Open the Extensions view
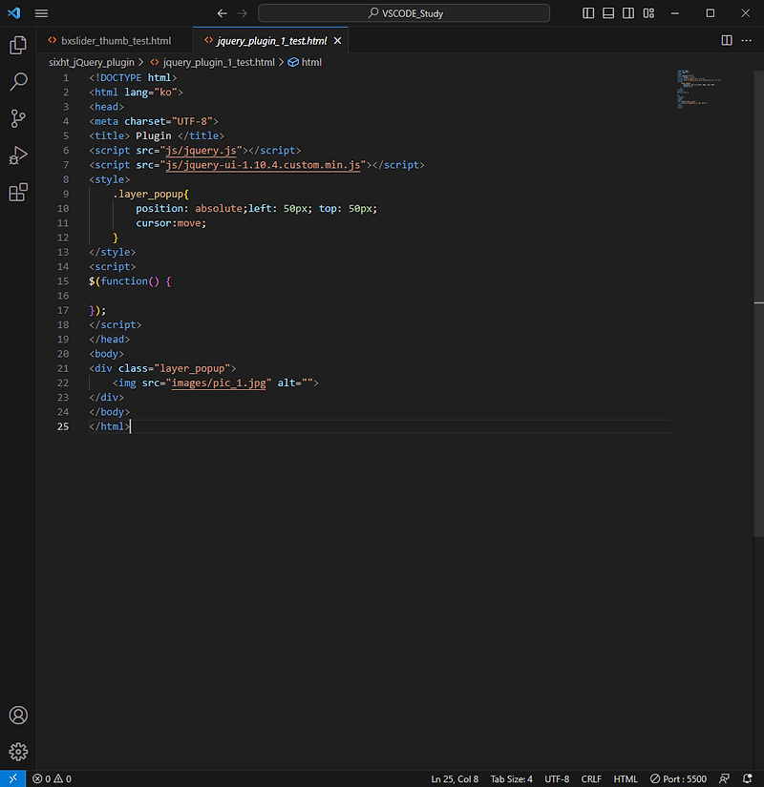 pyautogui.click(x=18, y=192)
